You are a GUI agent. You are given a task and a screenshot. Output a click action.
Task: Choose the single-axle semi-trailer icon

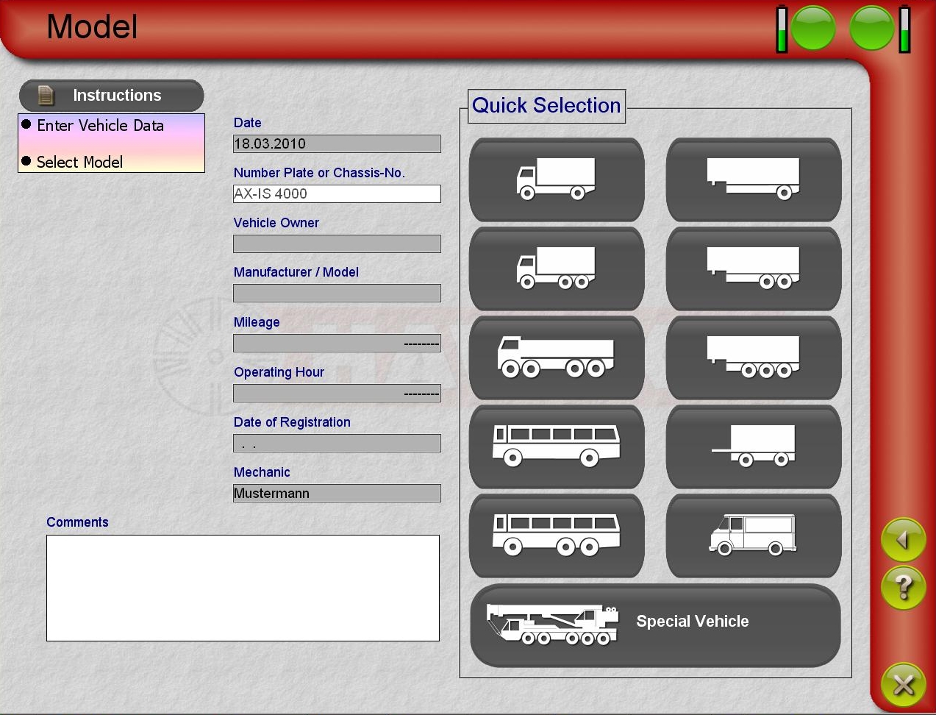pyautogui.click(x=753, y=179)
